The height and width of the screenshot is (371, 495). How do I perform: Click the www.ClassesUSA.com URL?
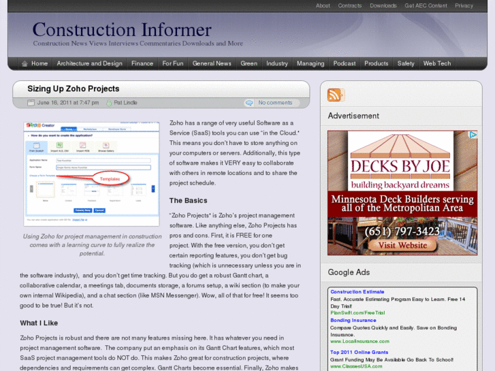(356, 366)
